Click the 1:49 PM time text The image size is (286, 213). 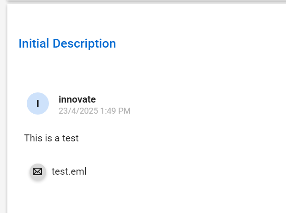click(115, 111)
